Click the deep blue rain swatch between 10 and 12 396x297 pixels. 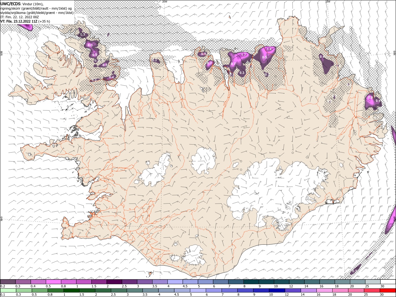pos(277,291)
